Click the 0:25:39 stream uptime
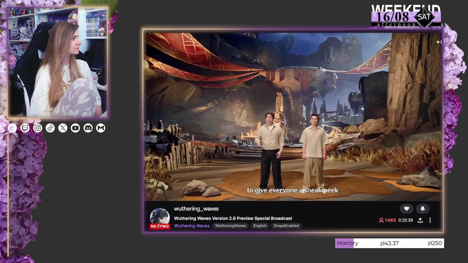Screen dimensions: 468x263 point(405,220)
